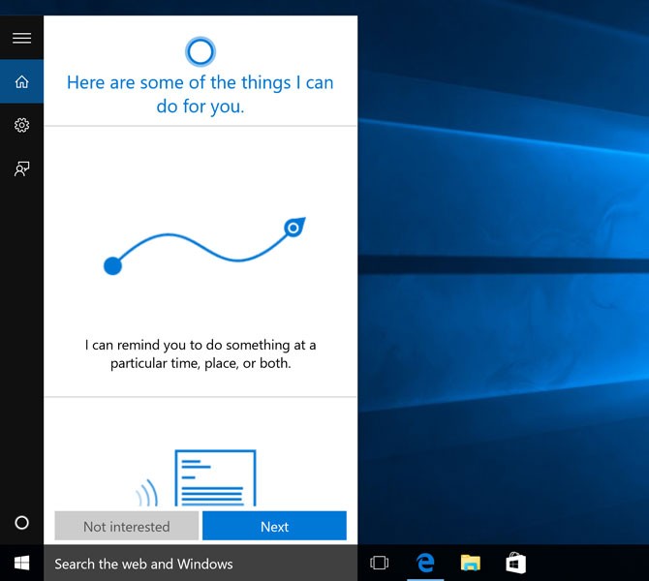Viewport: 649px width, 581px height.
Task: Click the document with sound waves illustration
Action: (197, 478)
